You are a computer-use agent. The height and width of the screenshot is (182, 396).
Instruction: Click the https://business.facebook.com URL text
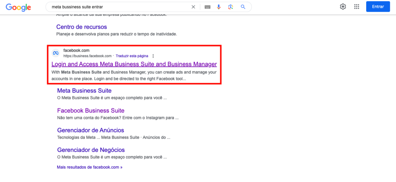[x=87, y=56]
